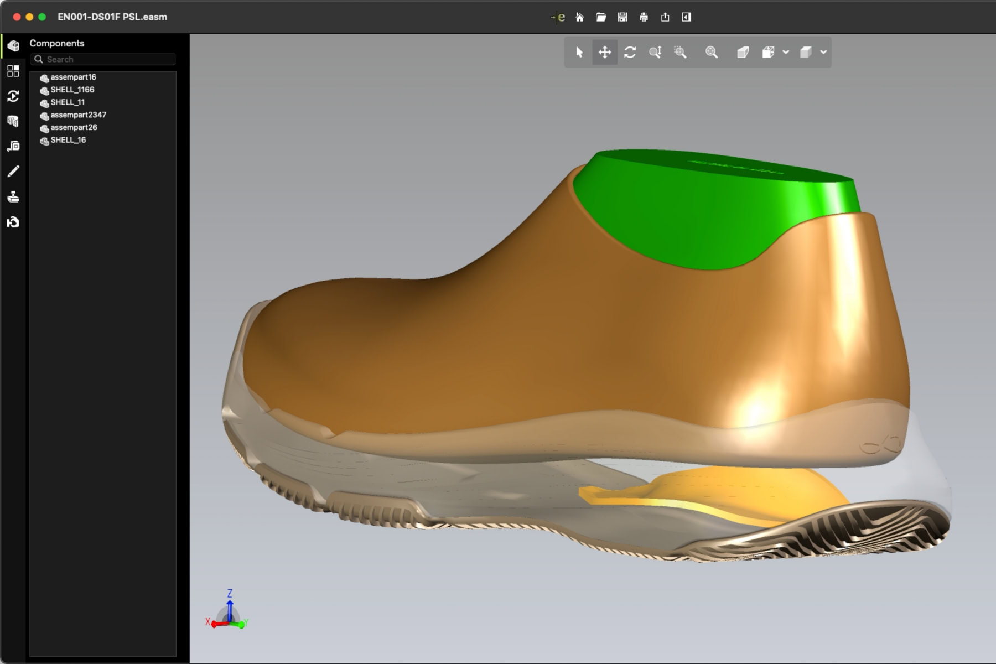Select the arrow Select tool
The image size is (996, 664).
(x=579, y=52)
